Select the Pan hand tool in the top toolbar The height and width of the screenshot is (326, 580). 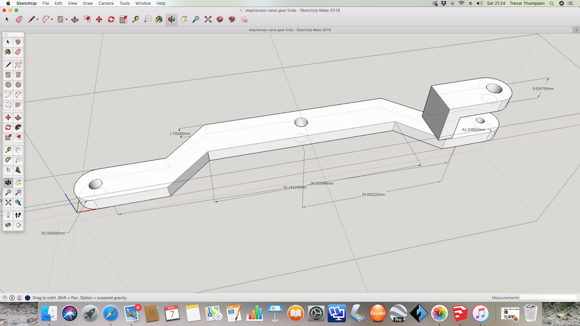(x=184, y=19)
